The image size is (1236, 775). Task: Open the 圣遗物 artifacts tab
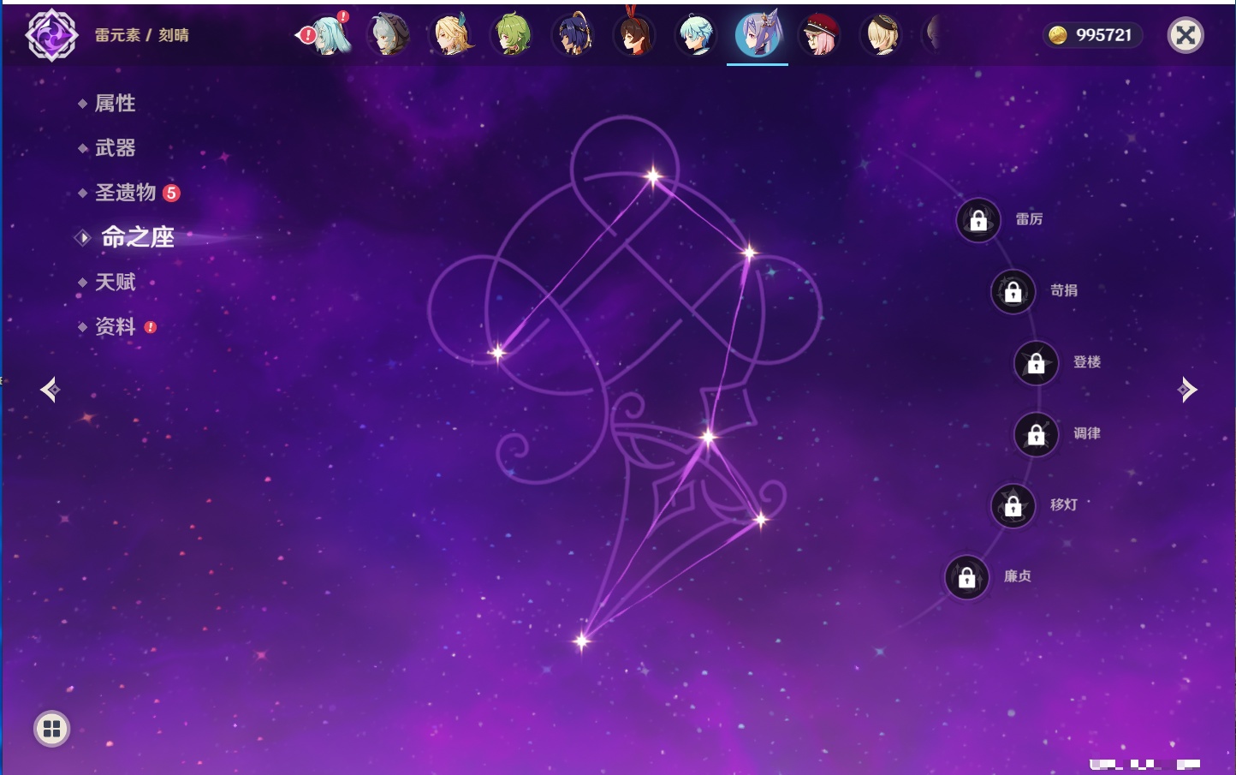tap(126, 193)
